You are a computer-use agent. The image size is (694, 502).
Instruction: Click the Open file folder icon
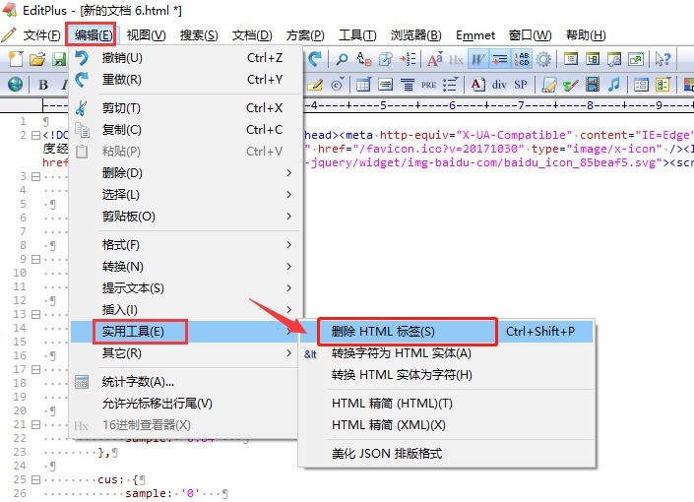click(x=37, y=59)
